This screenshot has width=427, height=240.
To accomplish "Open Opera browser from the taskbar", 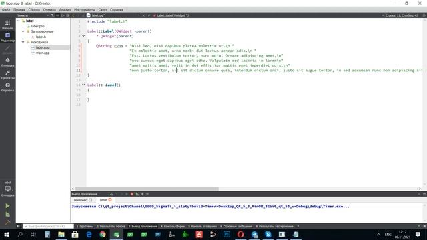I will coord(240,234).
